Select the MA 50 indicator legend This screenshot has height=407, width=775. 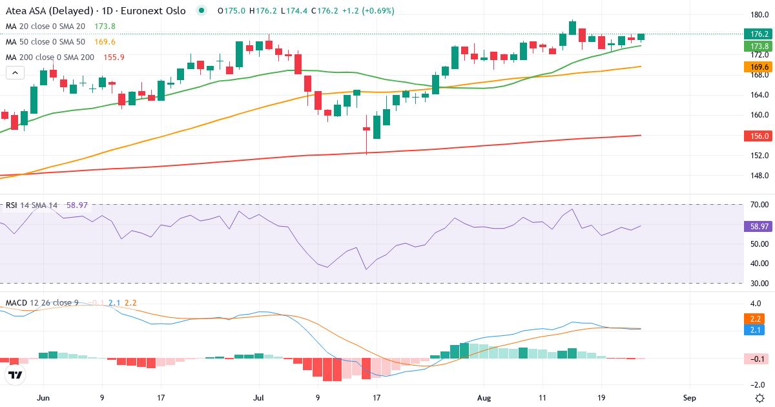(x=61, y=41)
